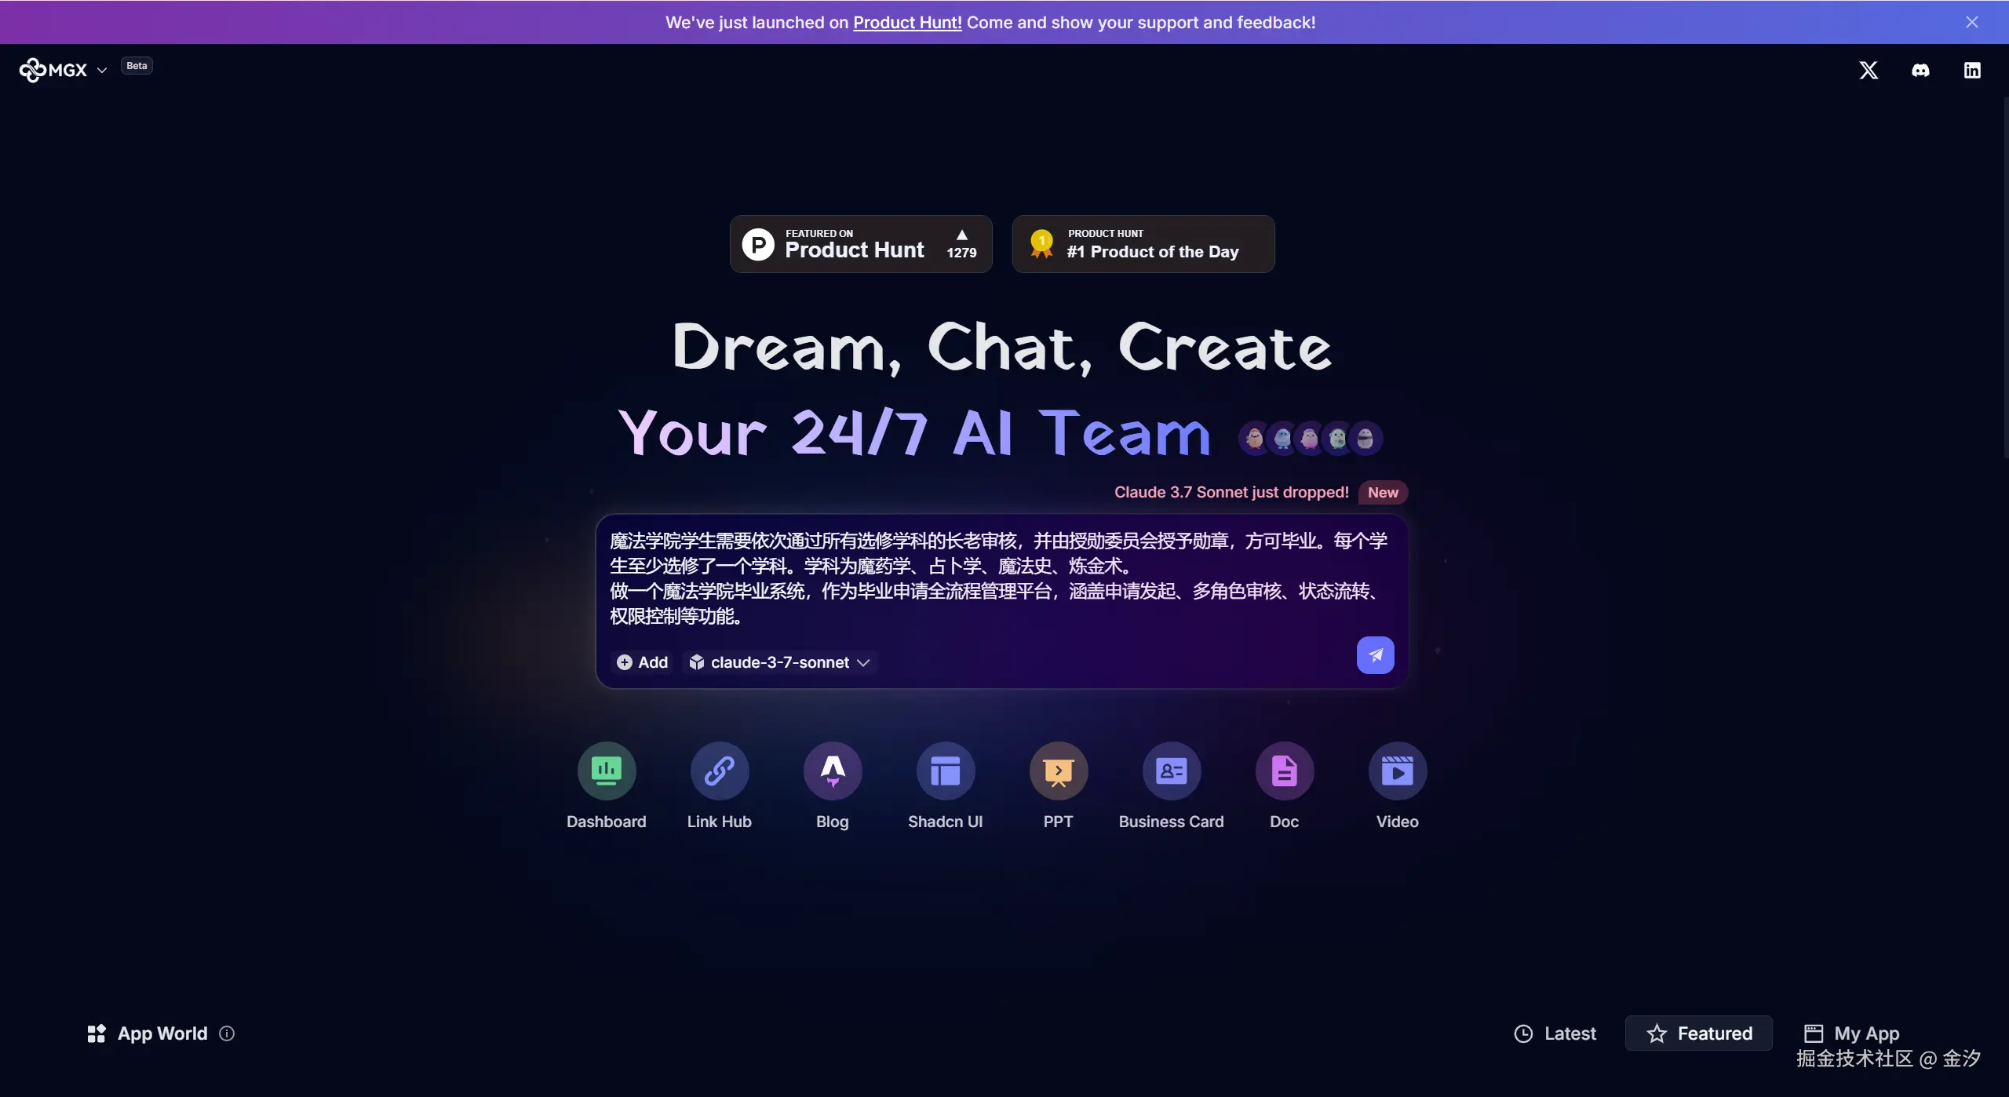Switch to the Featured tab
The image size is (2009, 1097).
(1699, 1033)
